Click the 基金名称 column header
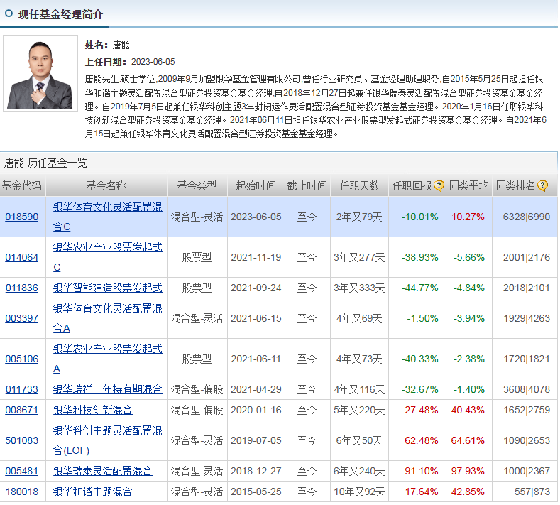Image resolution: width=560 pixels, height=505 pixels. [106, 186]
